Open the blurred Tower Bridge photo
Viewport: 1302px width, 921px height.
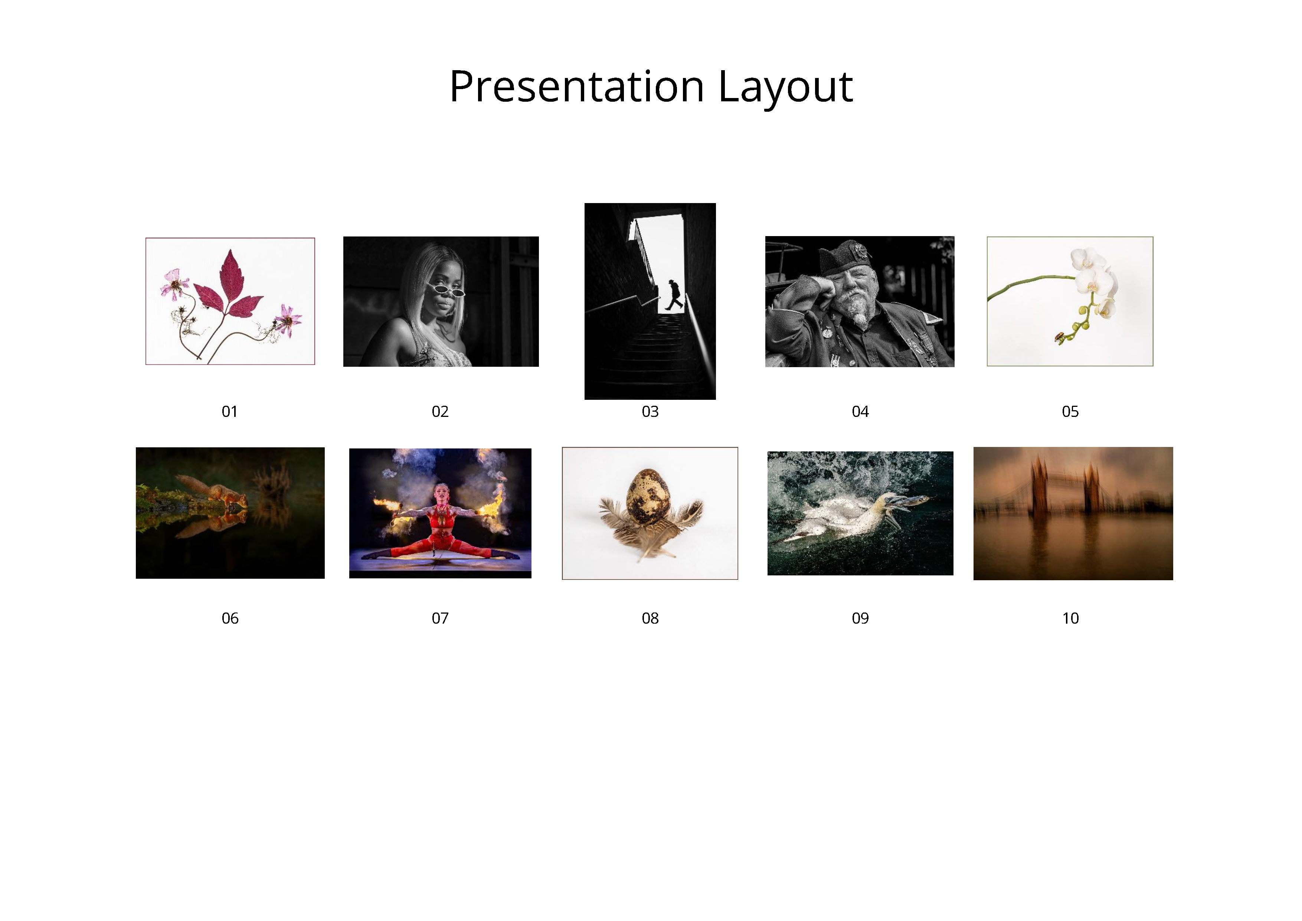point(1073,513)
